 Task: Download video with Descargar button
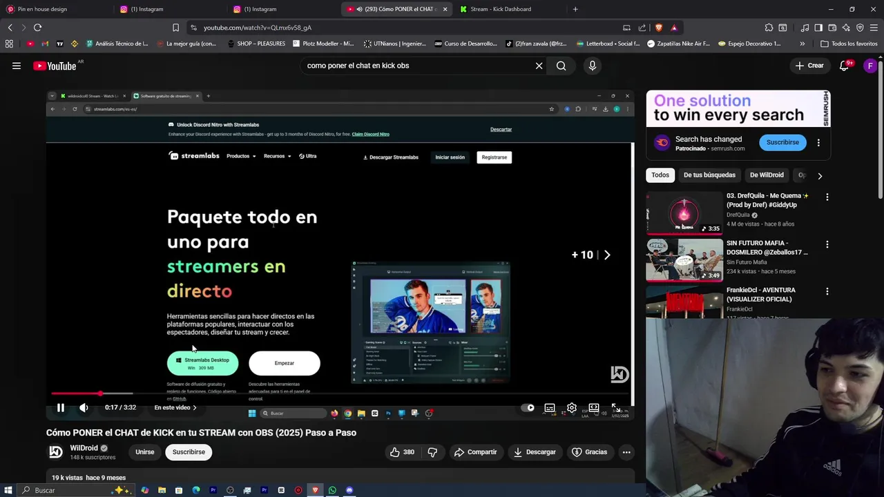click(535, 452)
